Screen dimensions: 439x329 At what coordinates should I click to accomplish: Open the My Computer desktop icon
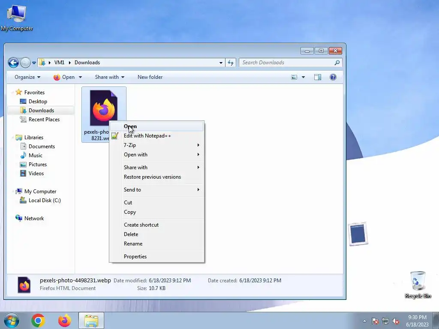coord(17,18)
